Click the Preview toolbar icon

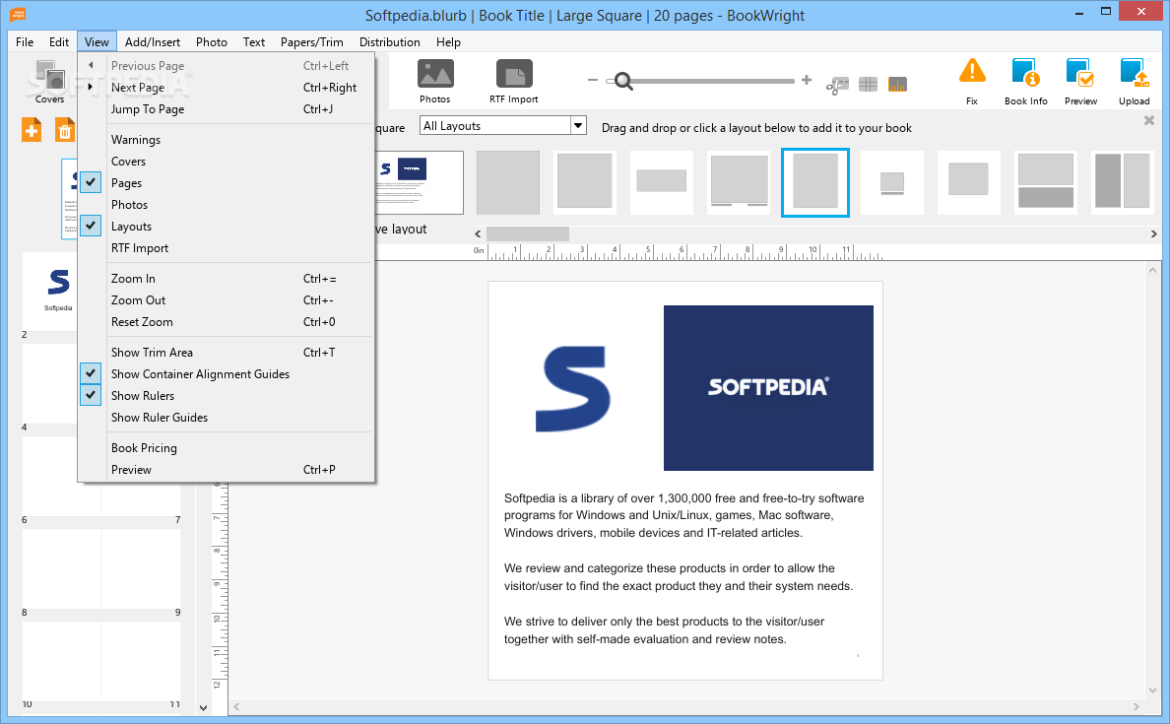click(x=1080, y=82)
